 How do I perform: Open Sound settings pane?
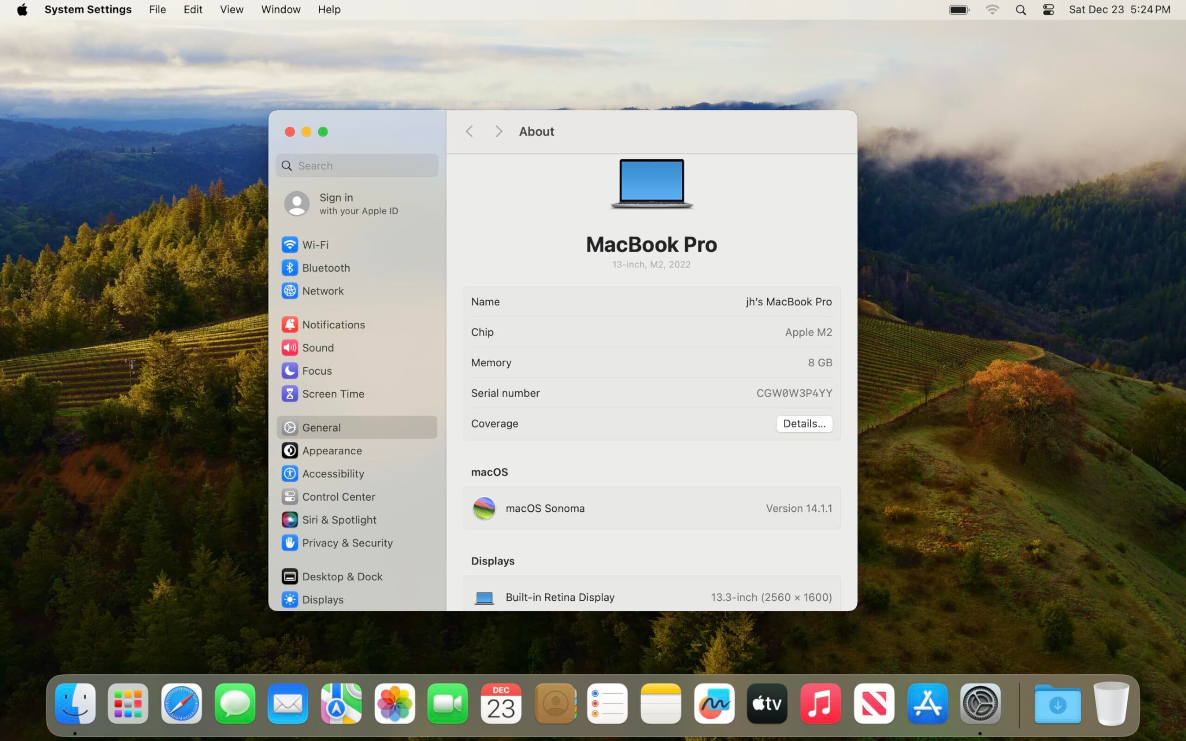point(317,347)
